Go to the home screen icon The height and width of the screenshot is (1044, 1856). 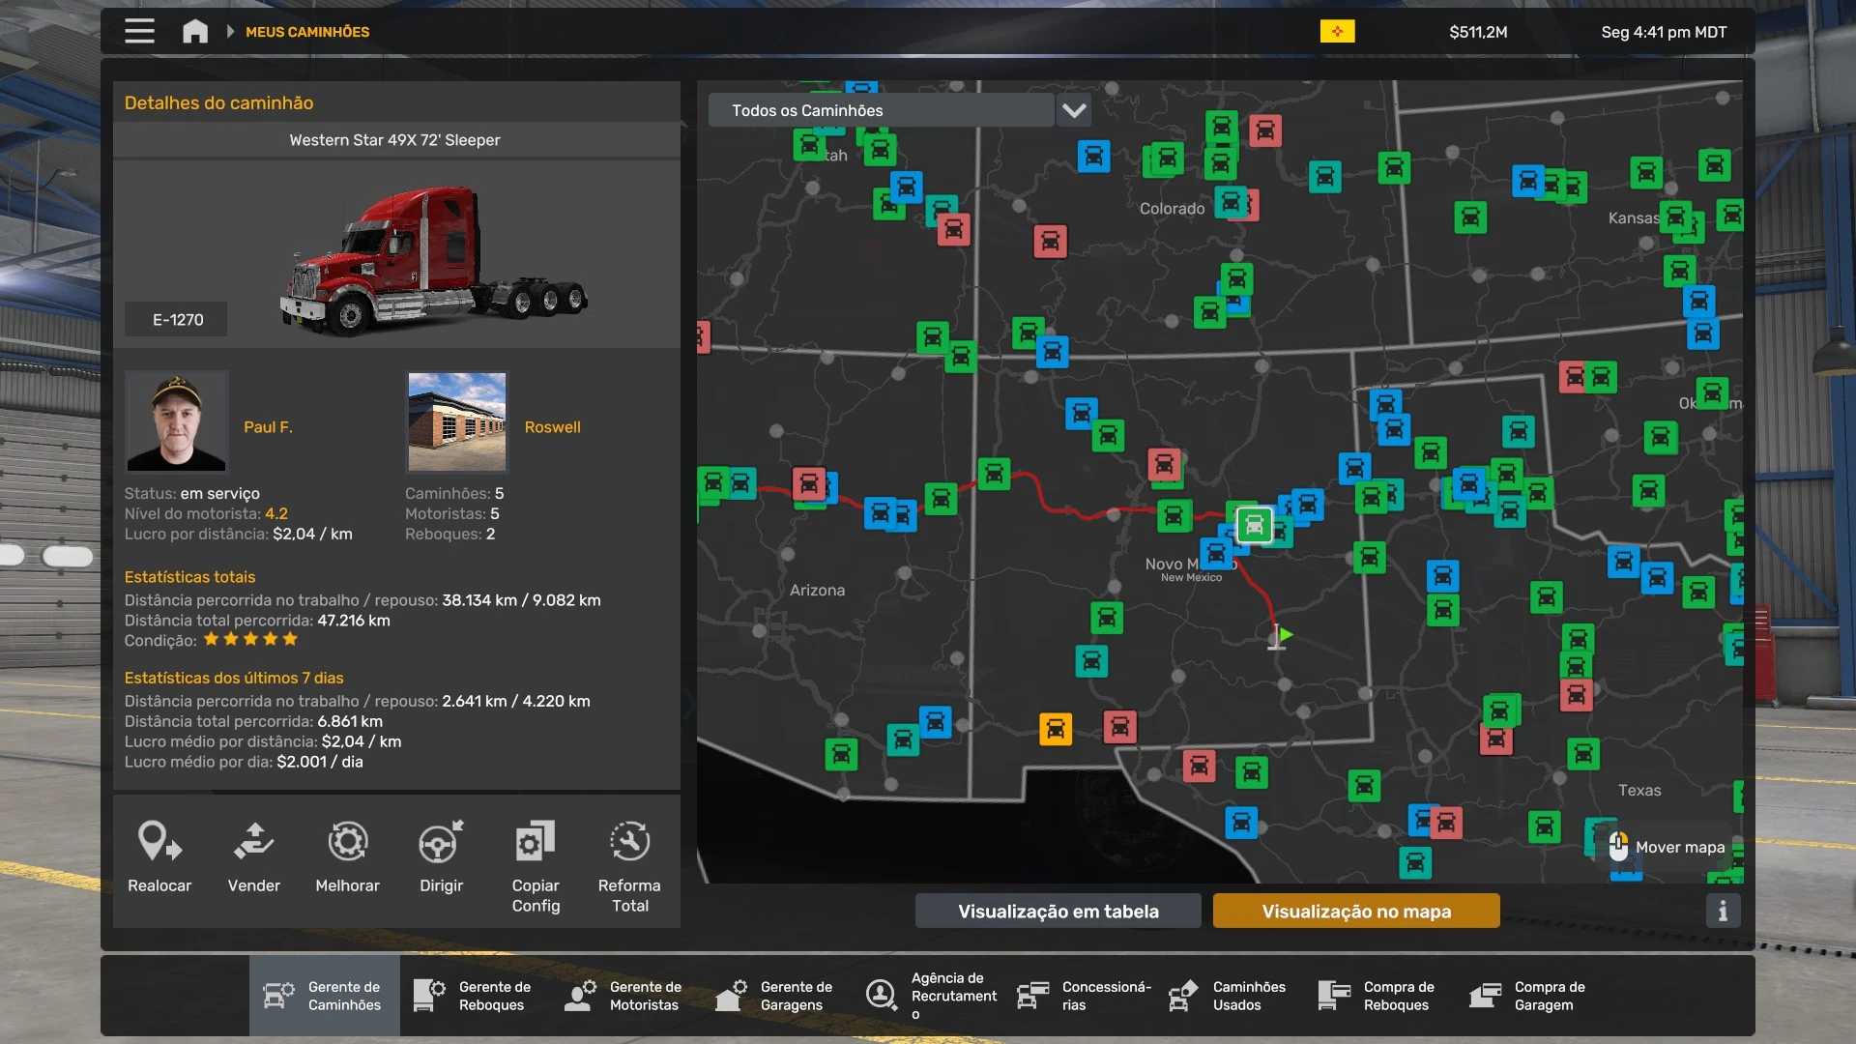click(x=195, y=31)
